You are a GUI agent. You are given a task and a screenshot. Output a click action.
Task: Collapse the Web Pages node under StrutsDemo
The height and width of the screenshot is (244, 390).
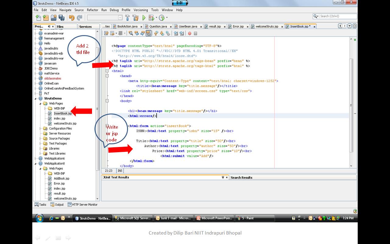point(40,103)
